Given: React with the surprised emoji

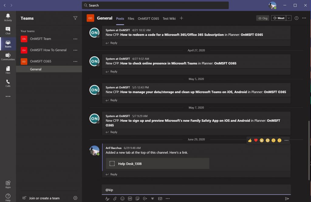Looking at the screenshot, I should (x=268, y=140).
